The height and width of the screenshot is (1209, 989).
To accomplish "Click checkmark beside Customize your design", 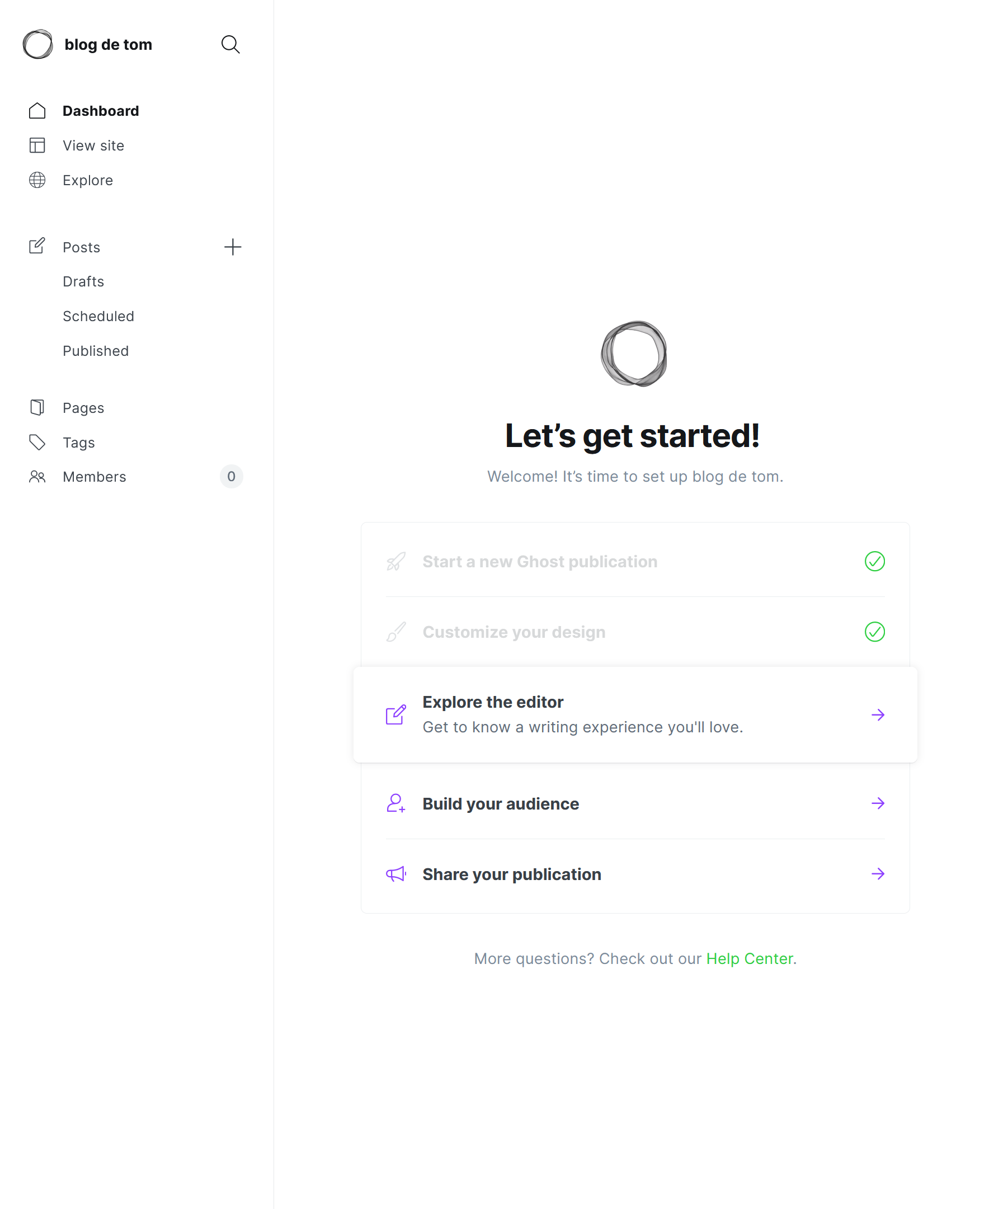I will coord(874,632).
